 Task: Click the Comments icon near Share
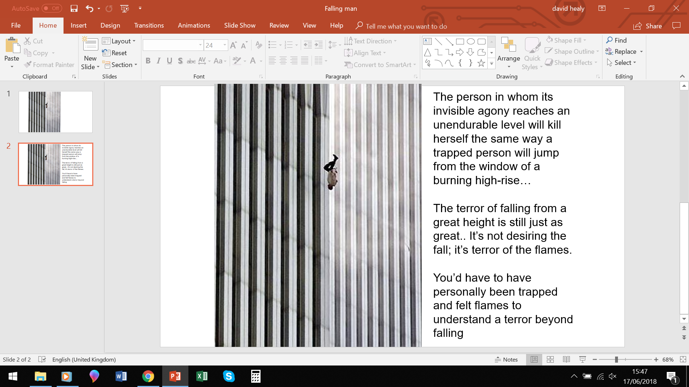click(676, 26)
